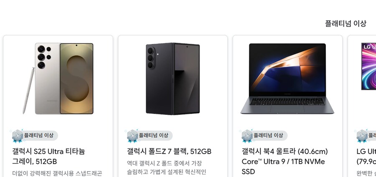Open the Galaxy S25 Ultra product image
The image size is (376, 177).
58,78
